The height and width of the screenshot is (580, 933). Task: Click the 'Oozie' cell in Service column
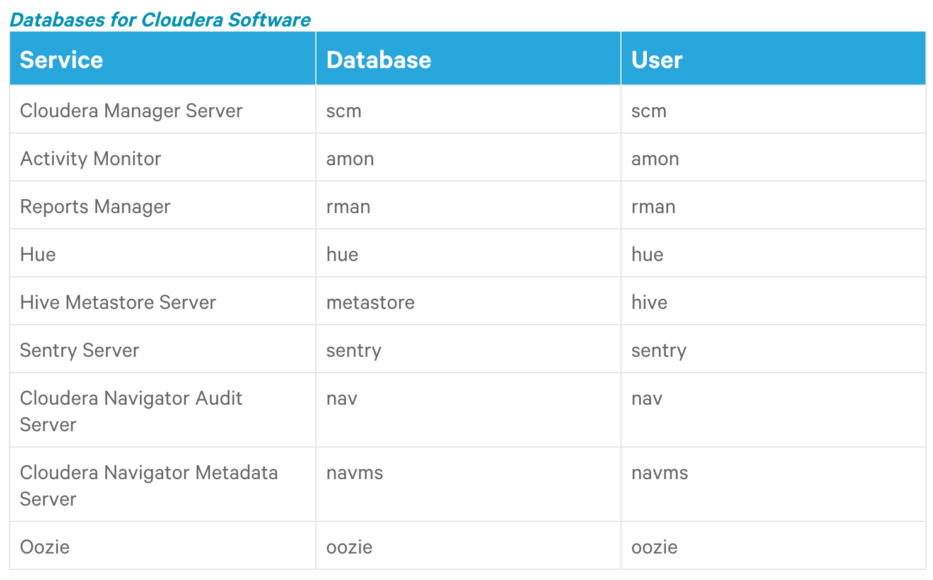click(x=45, y=547)
